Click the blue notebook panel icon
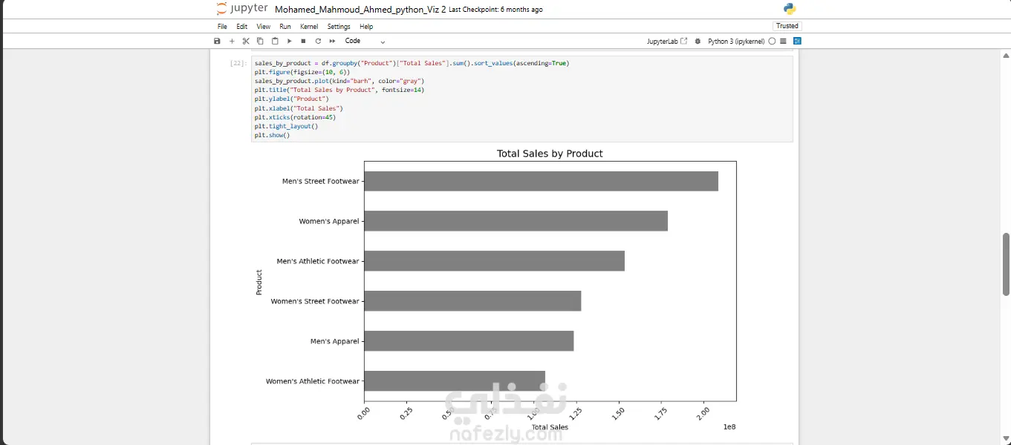This screenshot has height=445, width=1011. point(797,42)
